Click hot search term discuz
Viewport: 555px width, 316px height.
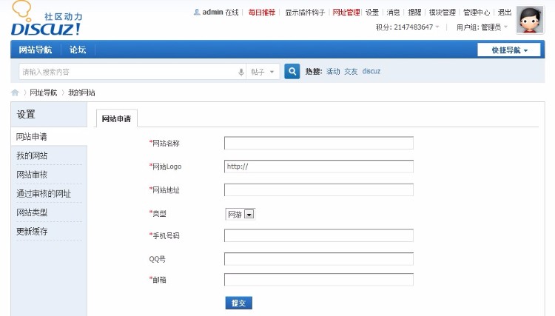pyautogui.click(x=371, y=71)
